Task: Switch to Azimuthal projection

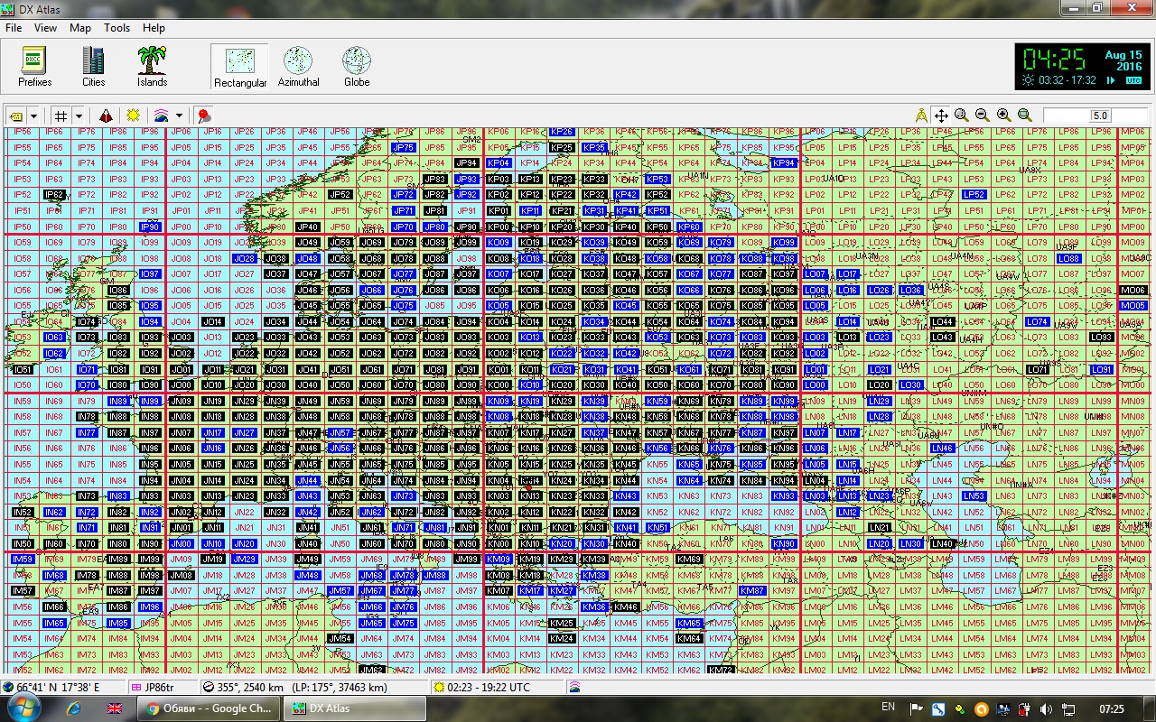Action: coord(298,67)
